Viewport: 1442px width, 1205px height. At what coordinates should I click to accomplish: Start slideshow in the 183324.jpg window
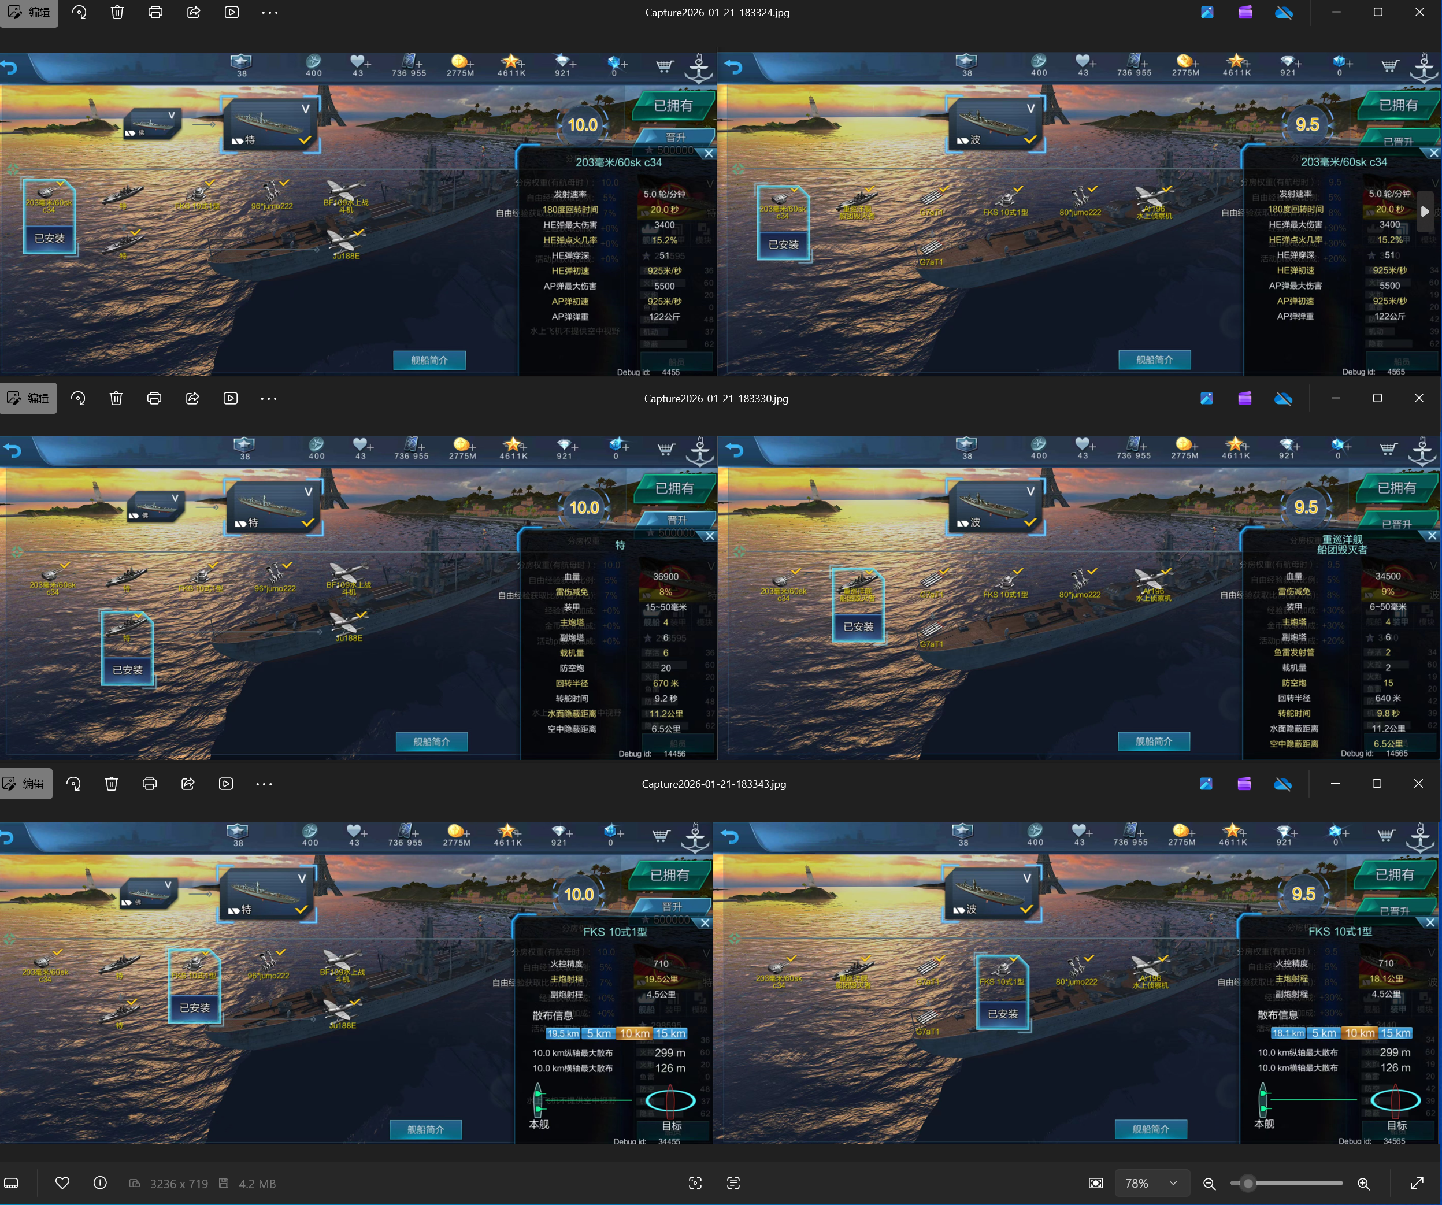[x=232, y=12]
